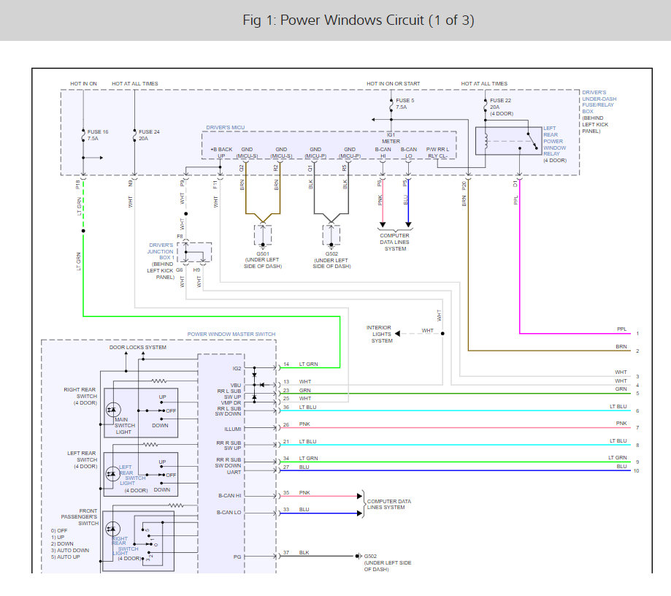
Task: Click pin '14 LT GRN' on the connector
Action: click(300, 364)
